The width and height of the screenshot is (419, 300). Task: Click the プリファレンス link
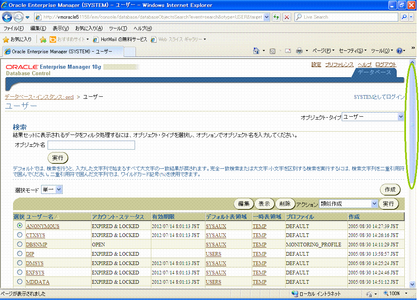[x=339, y=65]
